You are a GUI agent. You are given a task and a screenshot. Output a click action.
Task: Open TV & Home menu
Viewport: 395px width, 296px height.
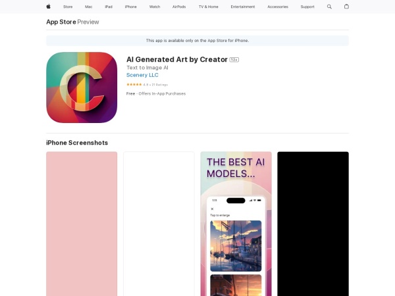(x=208, y=7)
